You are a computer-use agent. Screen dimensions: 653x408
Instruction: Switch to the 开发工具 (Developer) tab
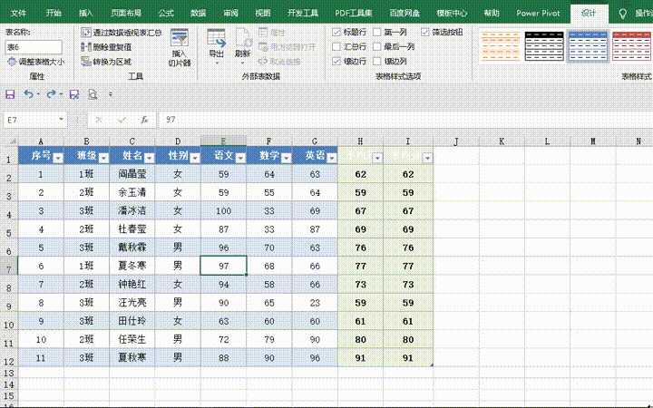click(303, 14)
